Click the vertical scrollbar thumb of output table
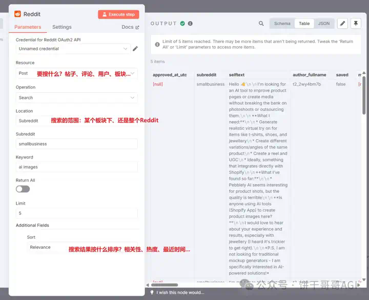 [x=364, y=95]
